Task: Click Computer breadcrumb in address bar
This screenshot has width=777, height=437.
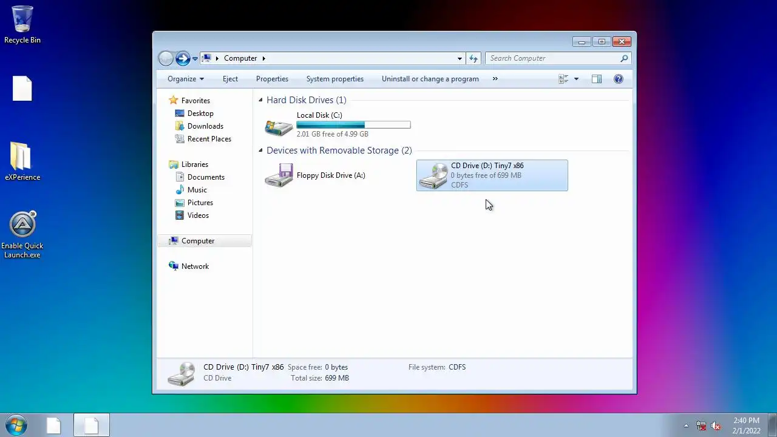Action: coord(240,58)
